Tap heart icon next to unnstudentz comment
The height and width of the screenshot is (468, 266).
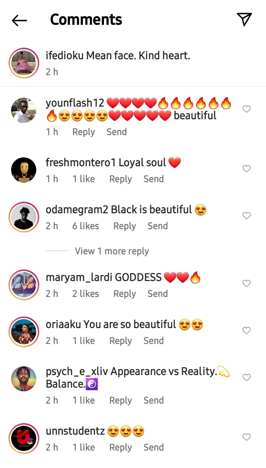pos(246,437)
